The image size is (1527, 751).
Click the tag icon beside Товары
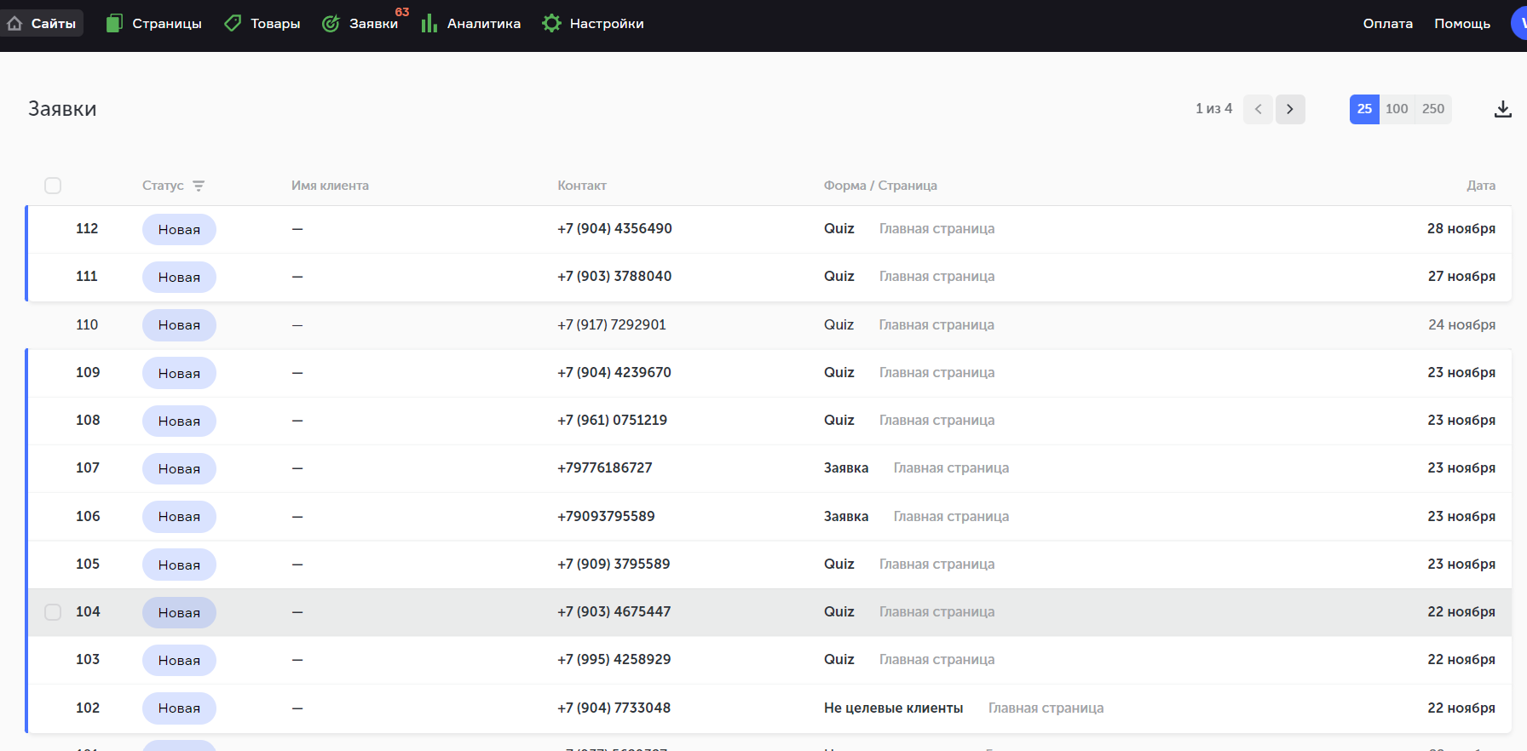[x=233, y=23]
